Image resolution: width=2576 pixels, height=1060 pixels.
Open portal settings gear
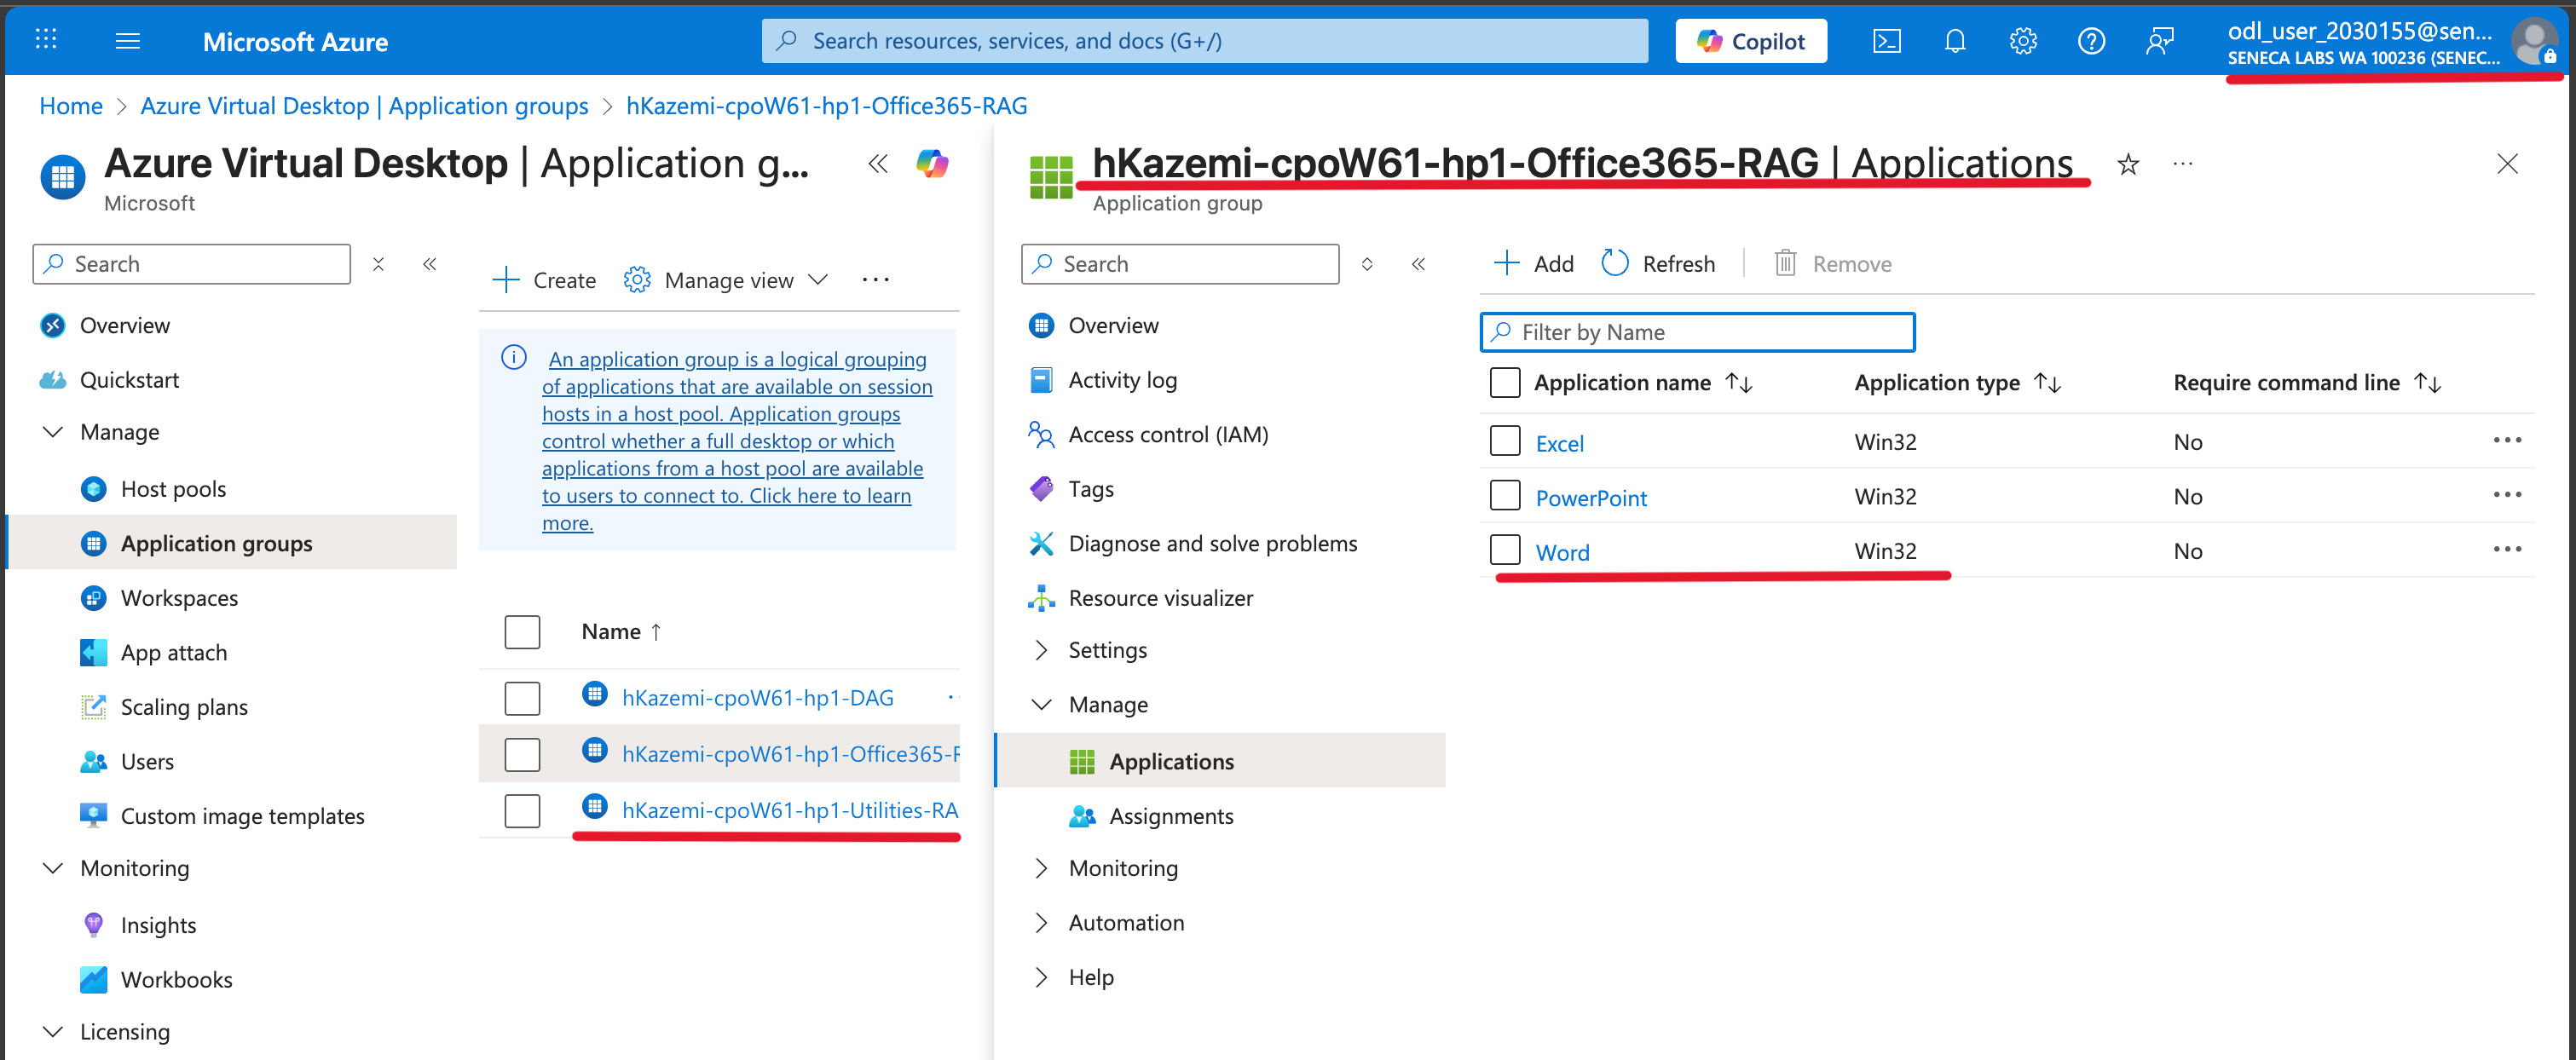(2022, 41)
